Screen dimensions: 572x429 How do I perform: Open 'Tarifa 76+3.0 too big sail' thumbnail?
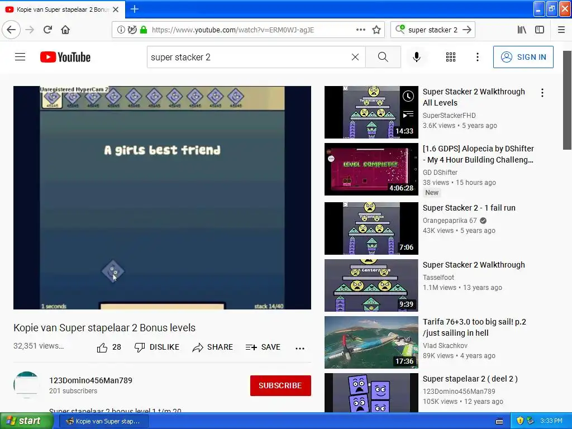(x=371, y=342)
